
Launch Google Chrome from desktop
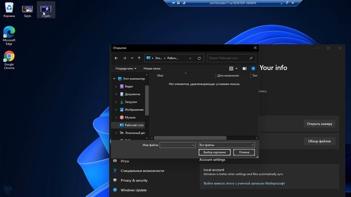click(9, 60)
